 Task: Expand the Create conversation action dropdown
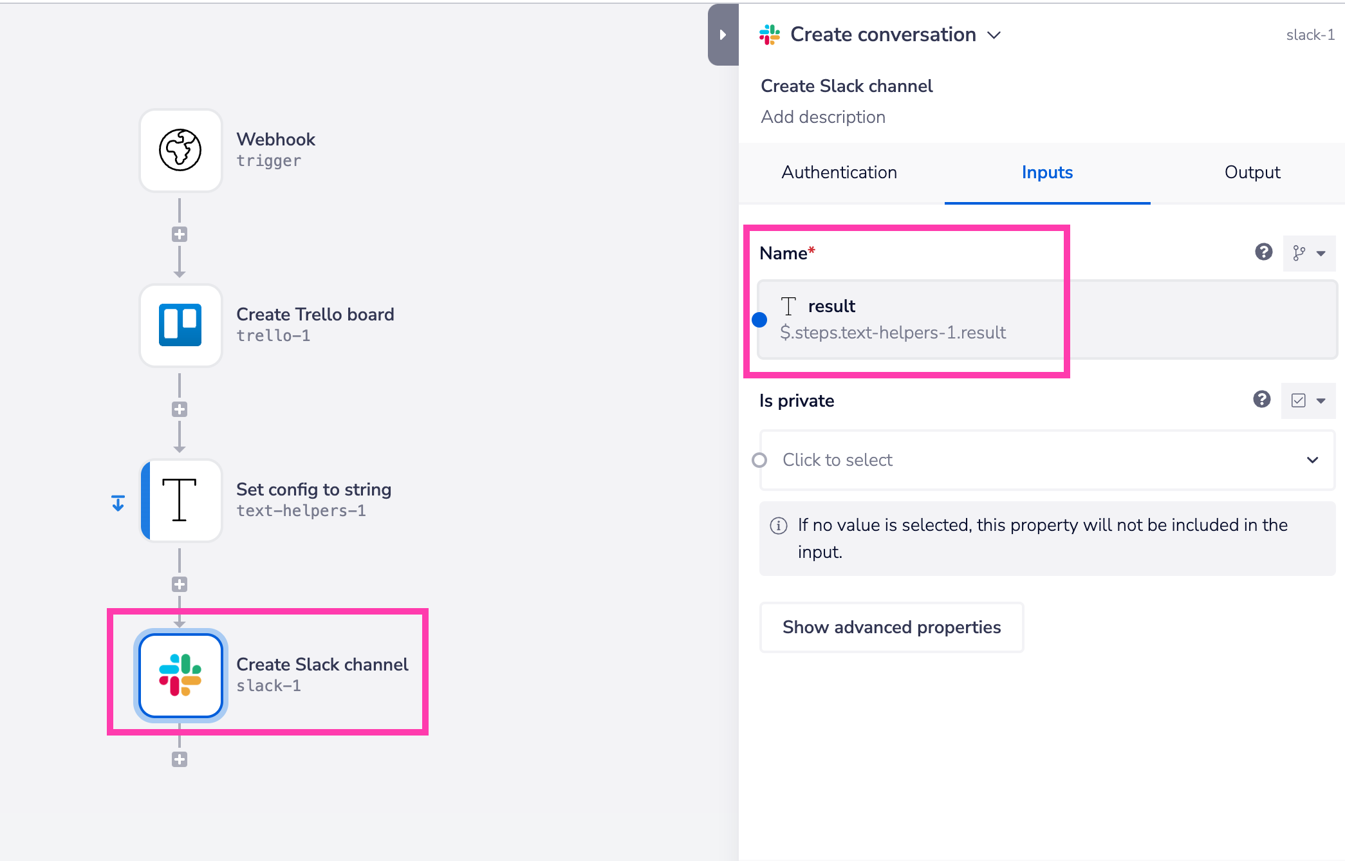click(995, 35)
